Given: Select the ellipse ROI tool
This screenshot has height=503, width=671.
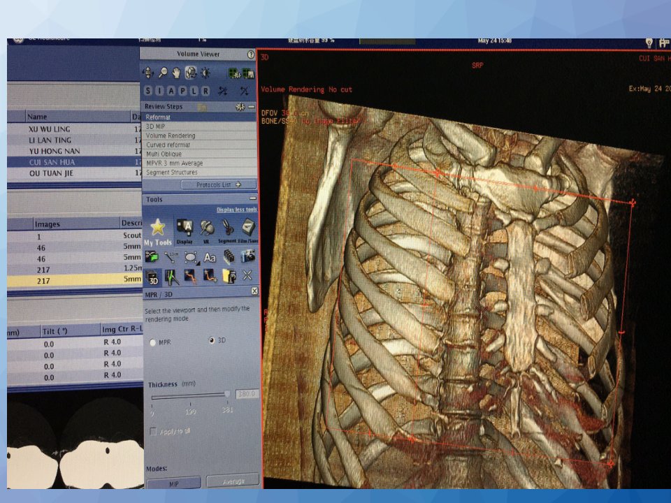Looking at the screenshot, I should [x=191, y=257].
